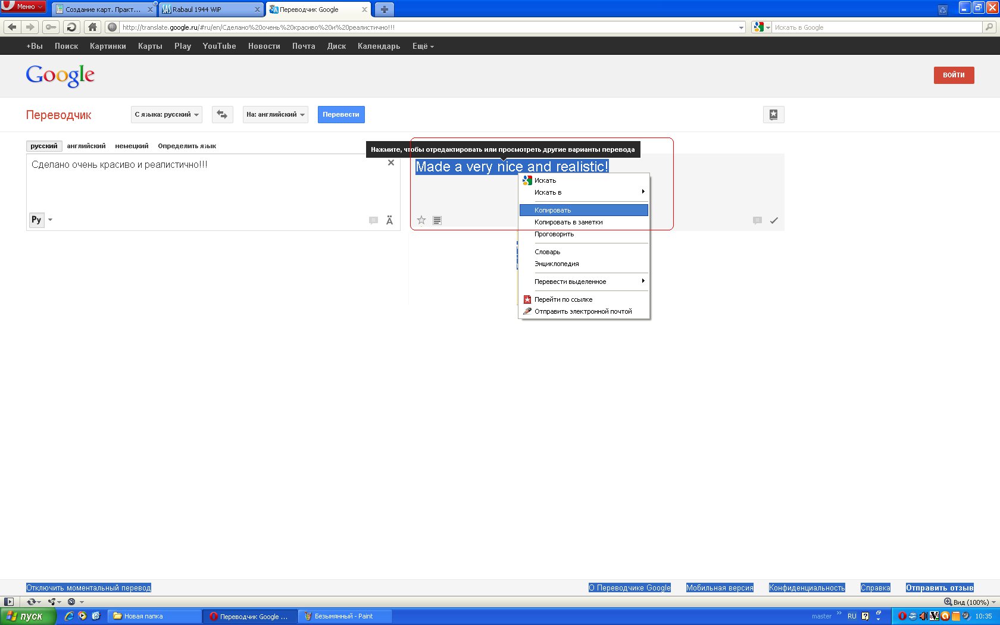Click the speech bubble icon under the translation
Viewport: 1000px width, 625px height.
[757, 220]
